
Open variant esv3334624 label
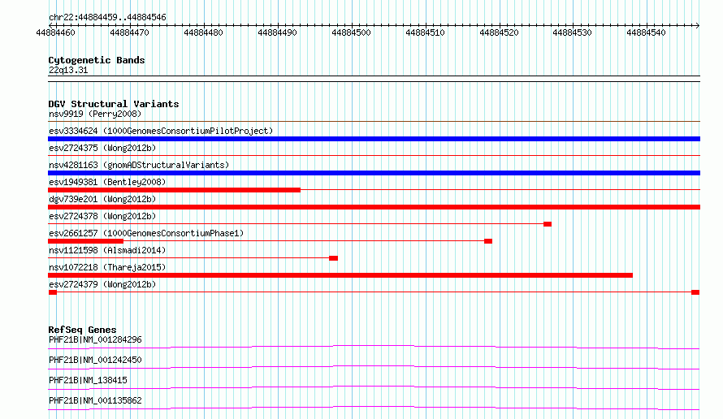161,131
